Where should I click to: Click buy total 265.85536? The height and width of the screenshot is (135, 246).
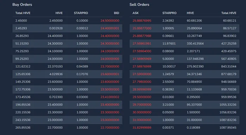23,128
